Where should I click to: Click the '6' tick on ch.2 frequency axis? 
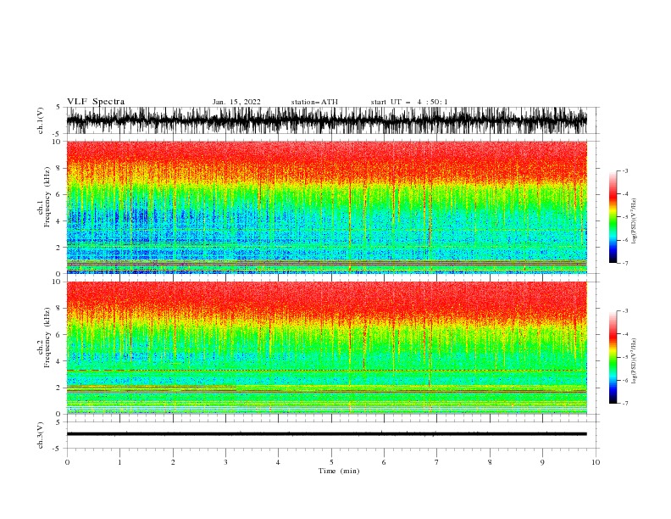click(x=58, y=335)
